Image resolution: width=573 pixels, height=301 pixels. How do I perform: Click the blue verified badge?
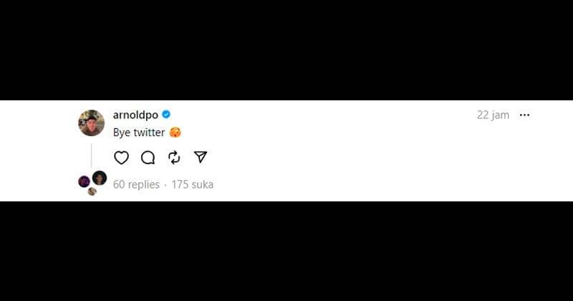(166, 115)
